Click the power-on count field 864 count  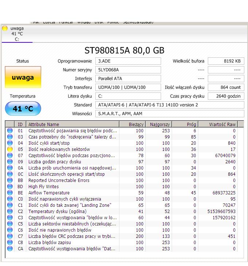tap(226, 87)
